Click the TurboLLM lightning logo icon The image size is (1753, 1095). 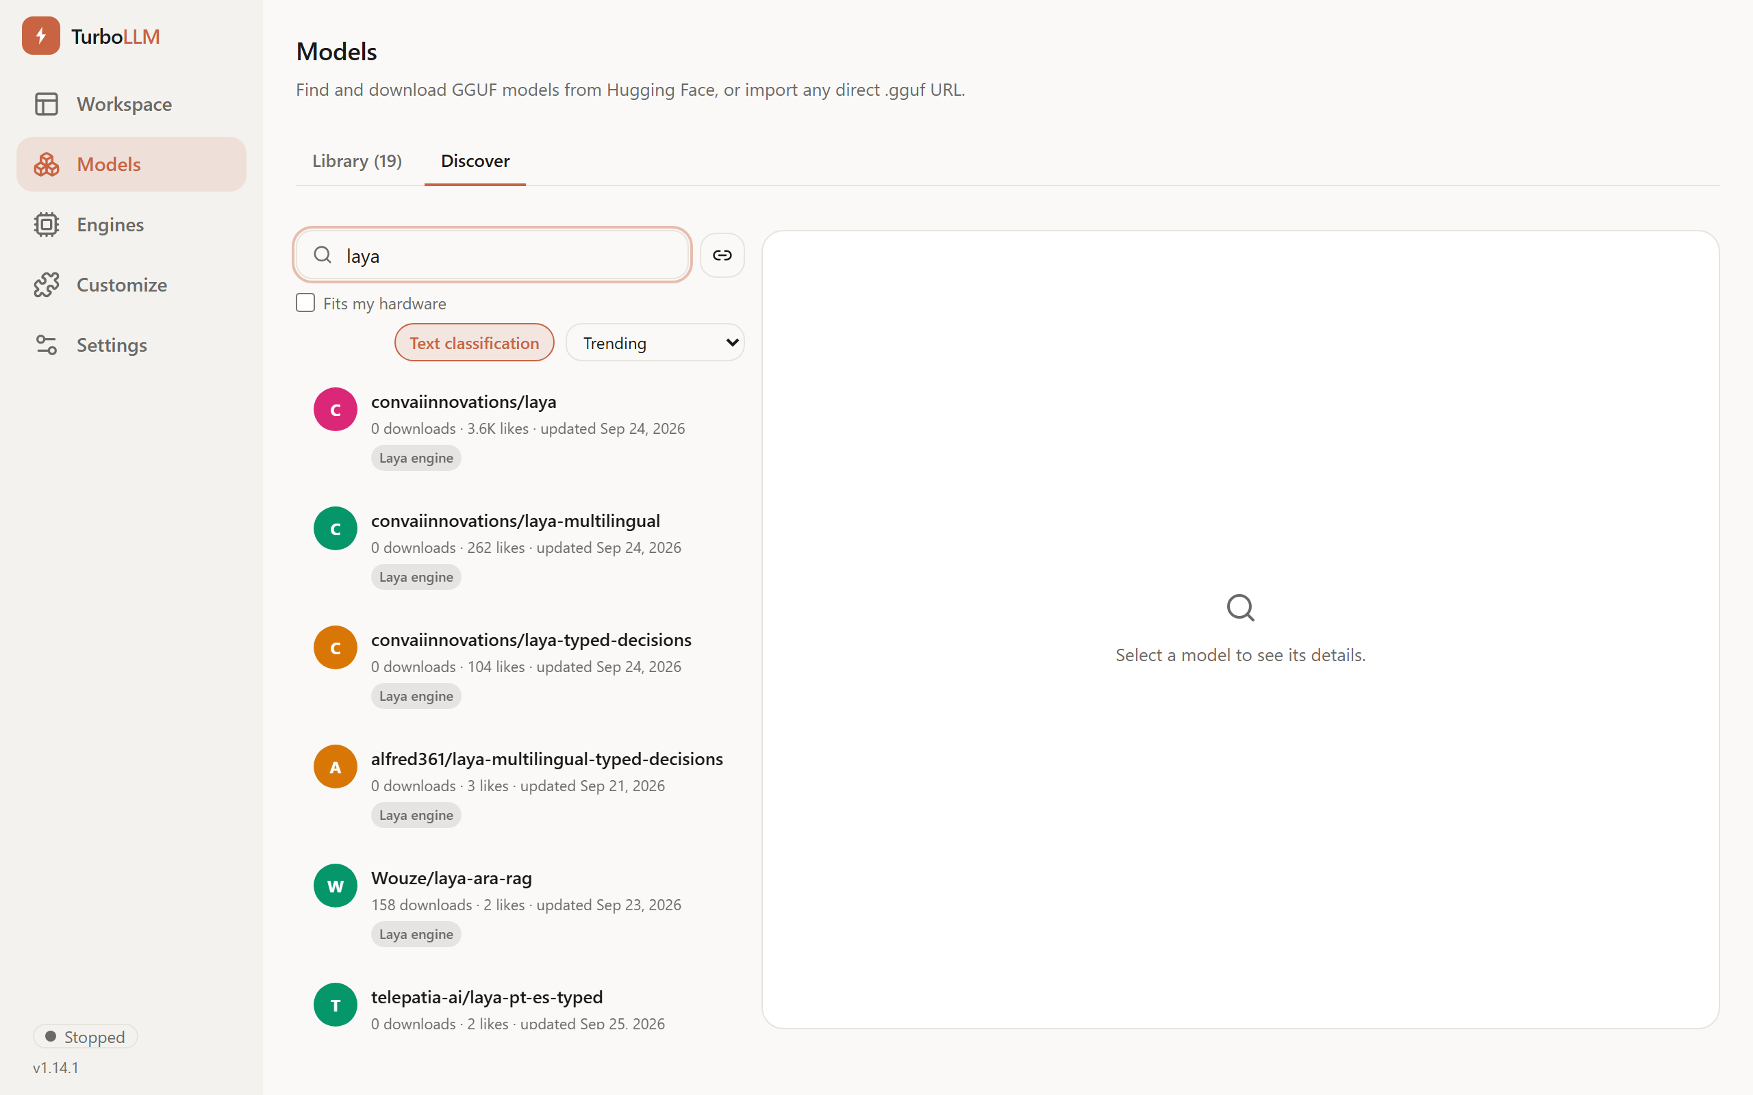[x=40, y=36]
